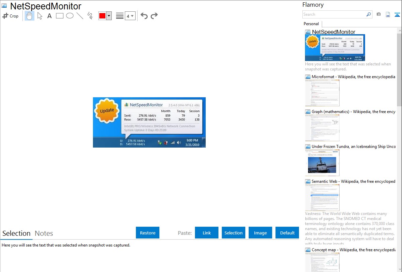Open the color picker dropdown arrow
This screenshot has width=402, height=272.
(x=109, y=16)
